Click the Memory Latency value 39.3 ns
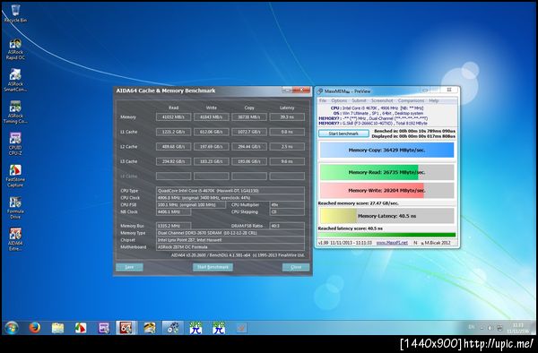The image size is (538, 353). [287, 117]
